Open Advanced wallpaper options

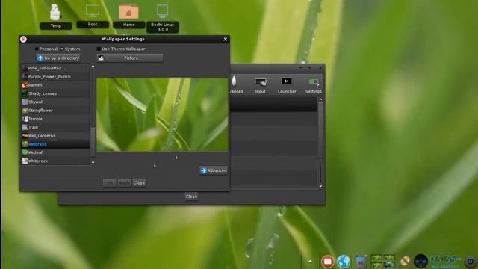214,170
